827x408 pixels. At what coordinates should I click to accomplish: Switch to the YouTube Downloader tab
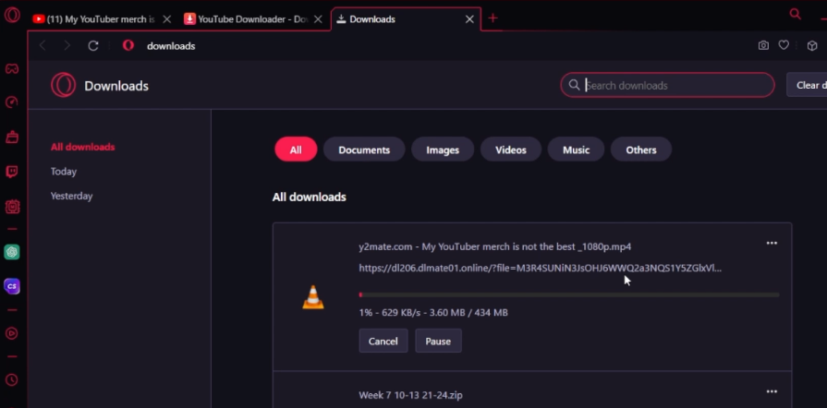click(x=245, y=18)
